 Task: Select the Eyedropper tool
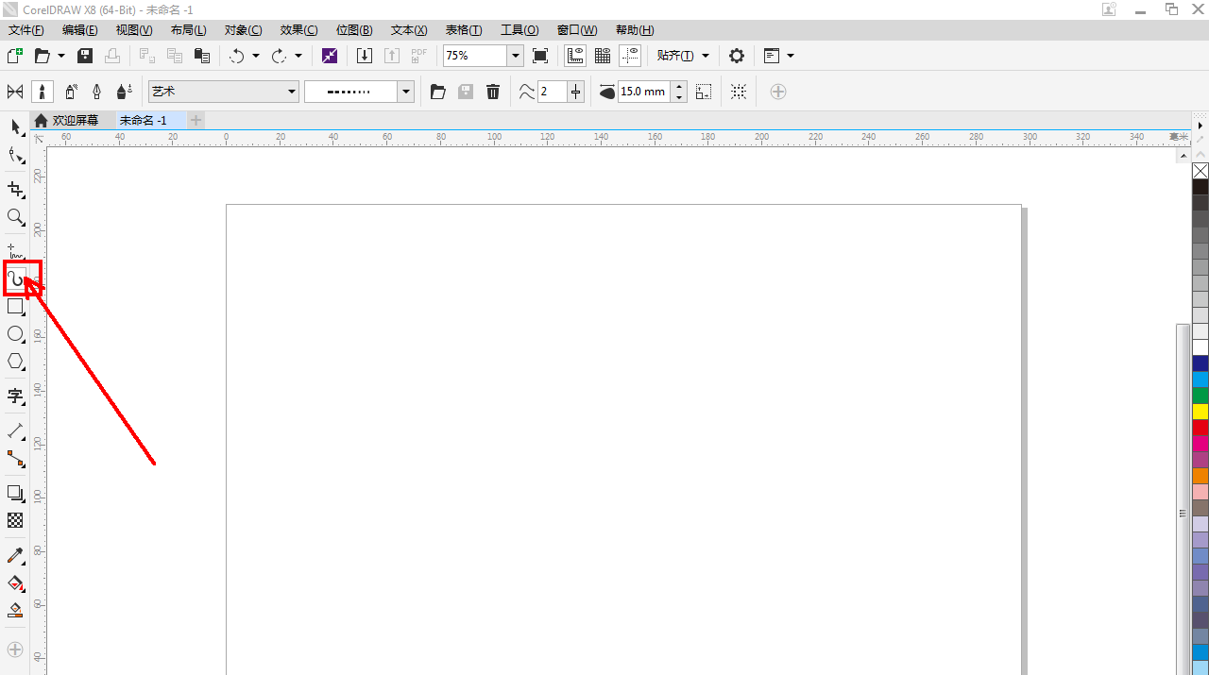pos(15,555)
